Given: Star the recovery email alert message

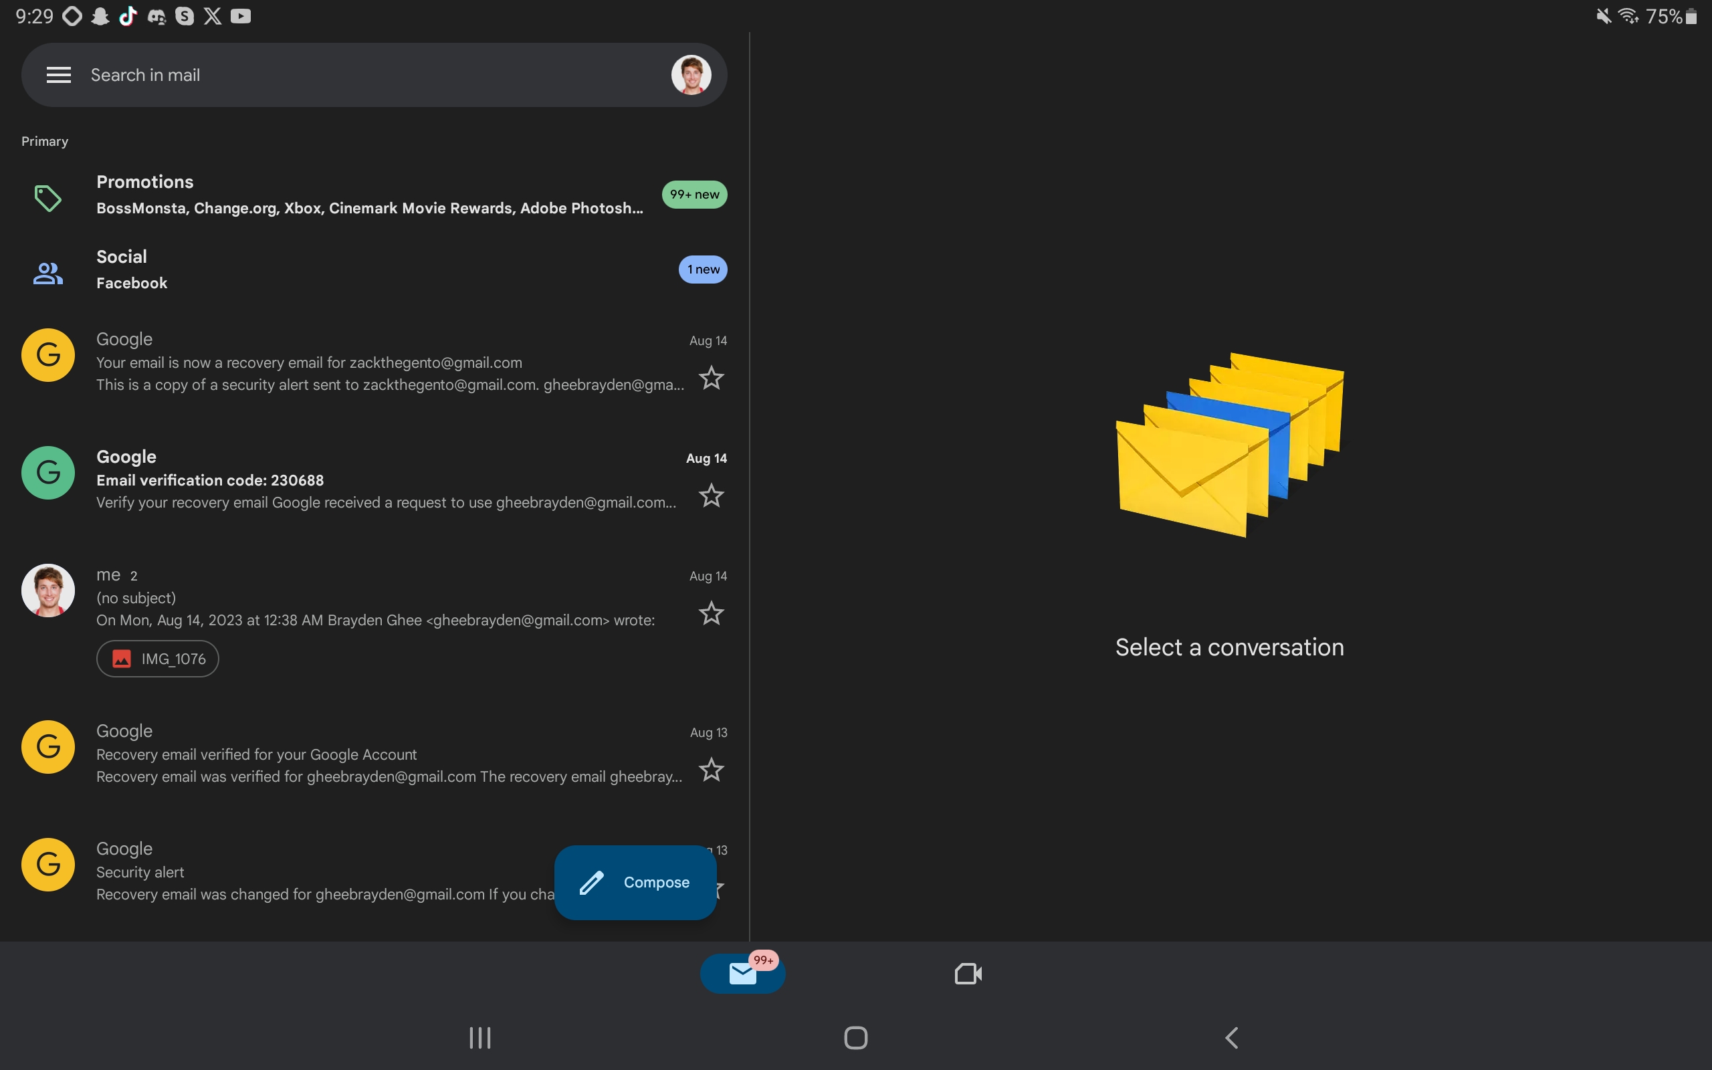Looking at the screenshot, I should pos(711,378).
